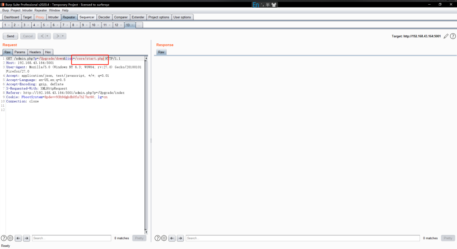Viewport: 457px width, 249px height.
Task: Switch to the Target tab
Action: point(27,17)
